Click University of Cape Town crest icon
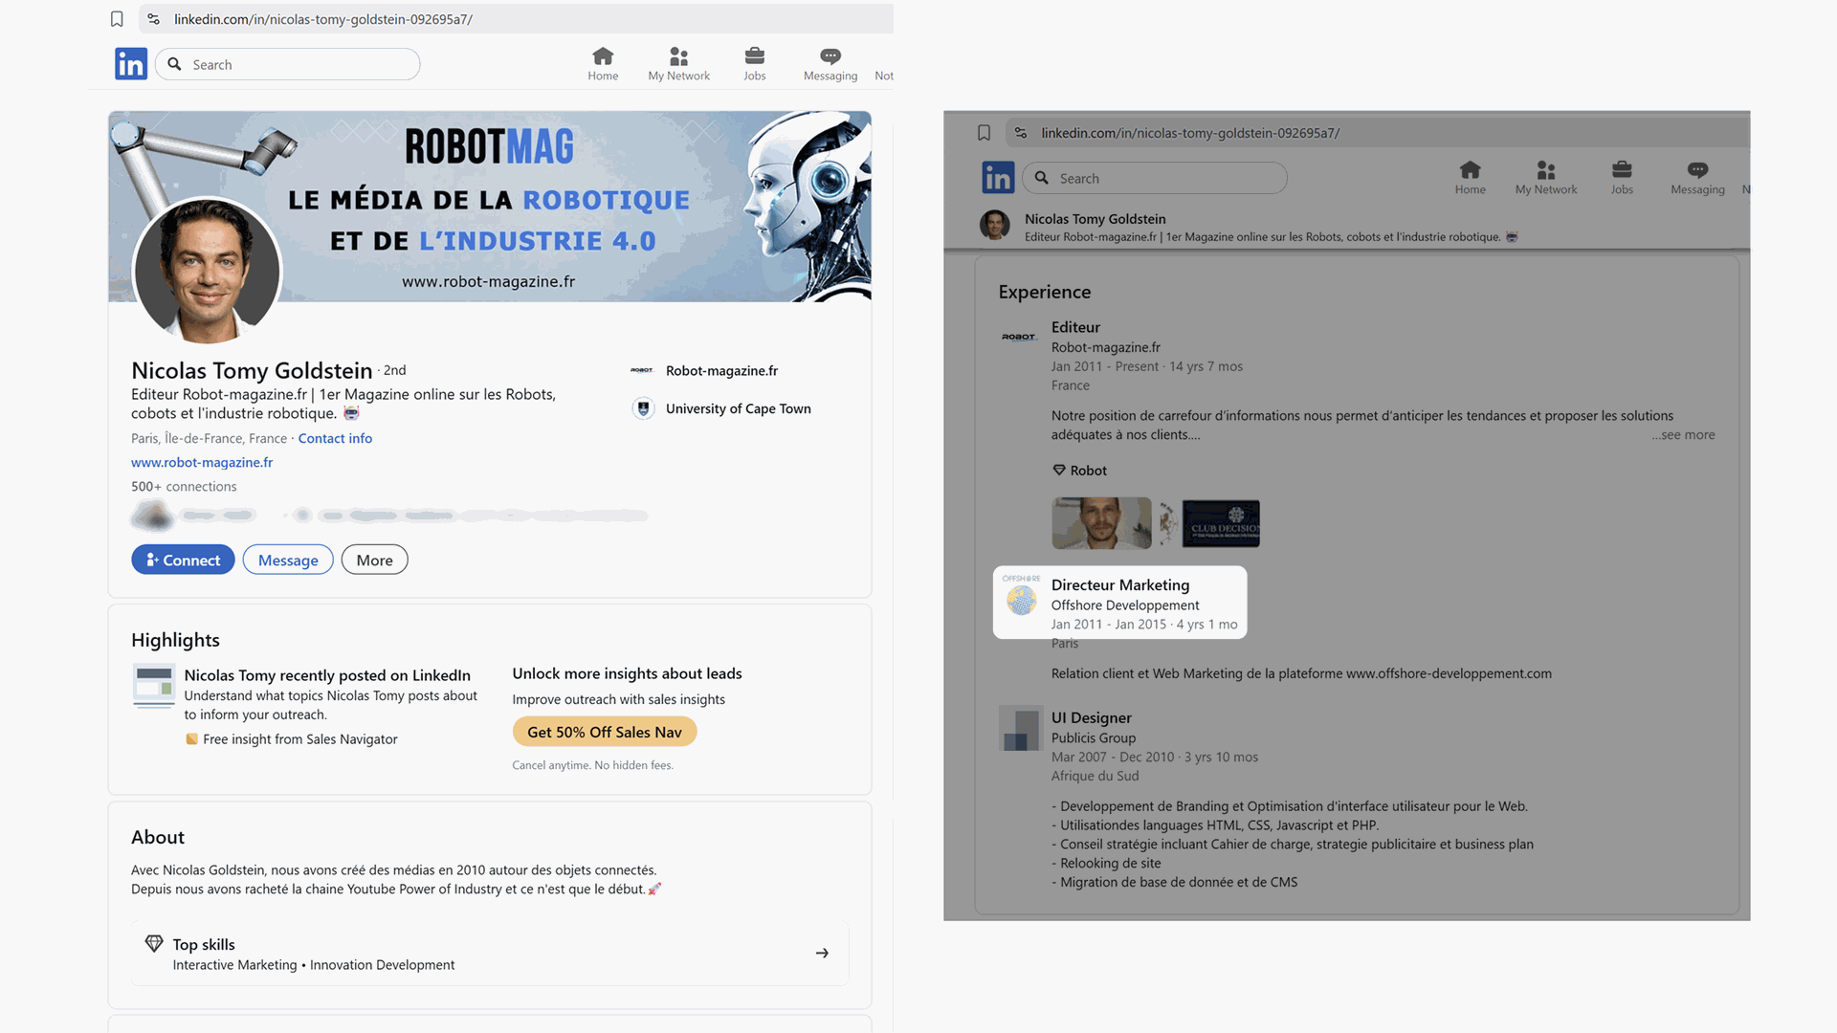1837x1033 pixels. pyautogui.click(x=643, y=408)
